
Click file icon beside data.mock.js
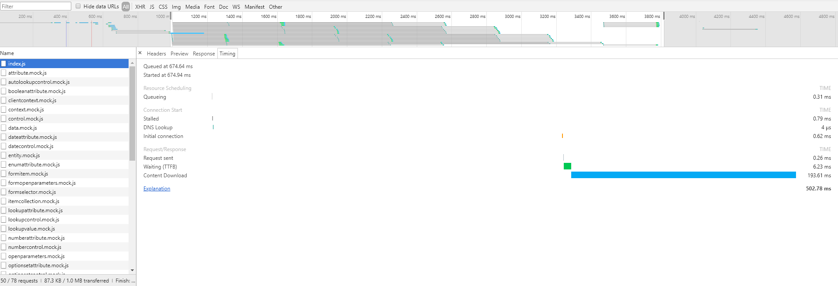3,128
